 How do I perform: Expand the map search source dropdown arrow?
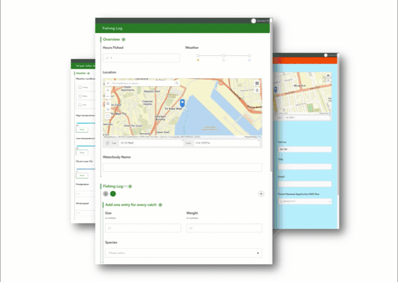click(x=108, y=83)
